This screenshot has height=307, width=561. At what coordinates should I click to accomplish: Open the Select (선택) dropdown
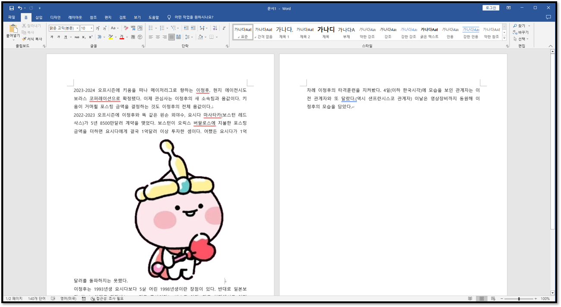(521, 39)
